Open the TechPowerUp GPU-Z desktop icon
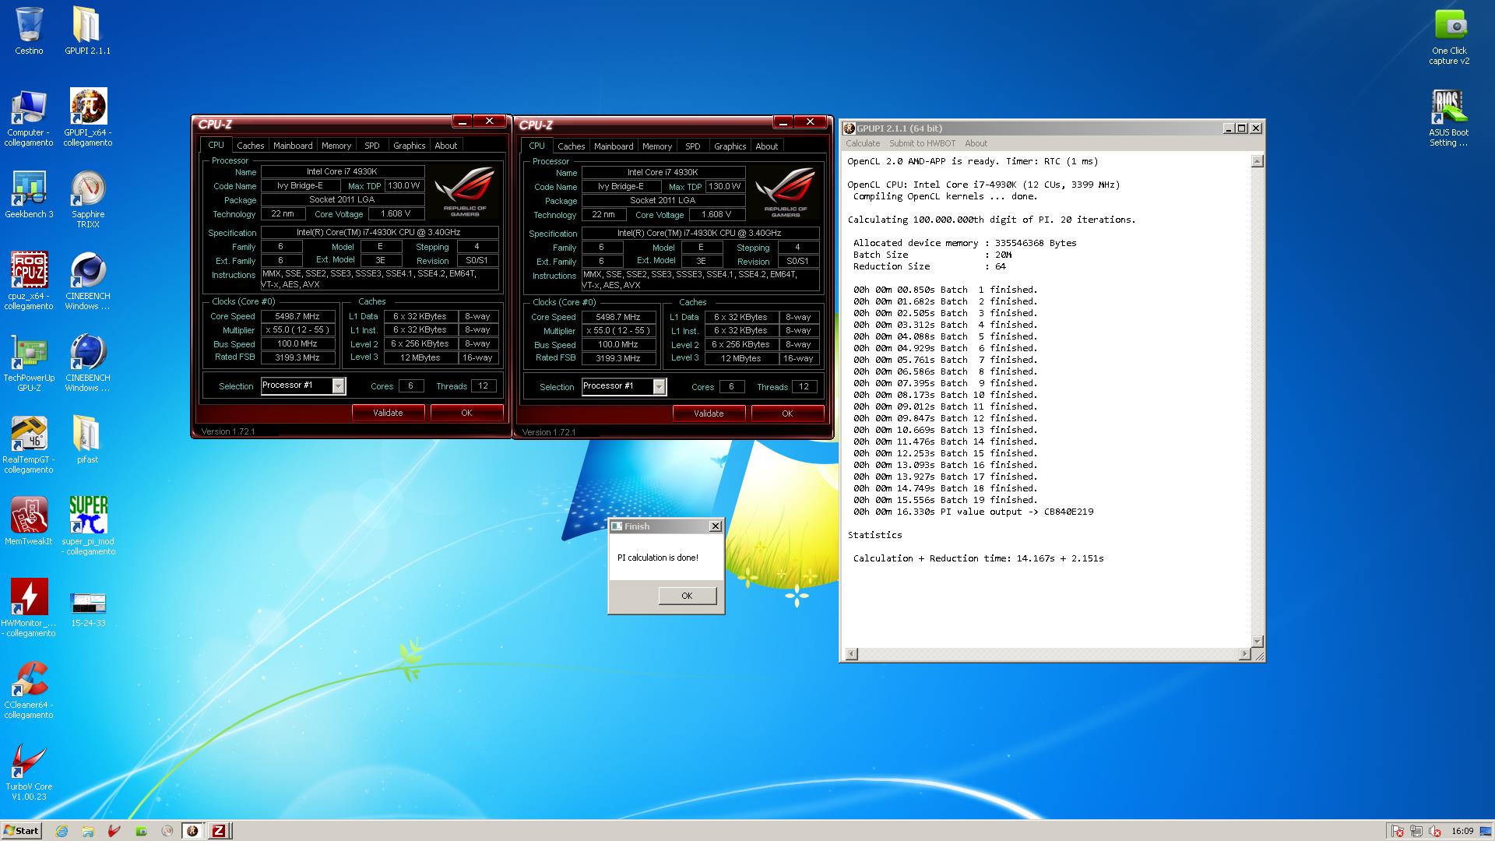 coord(29,362)
